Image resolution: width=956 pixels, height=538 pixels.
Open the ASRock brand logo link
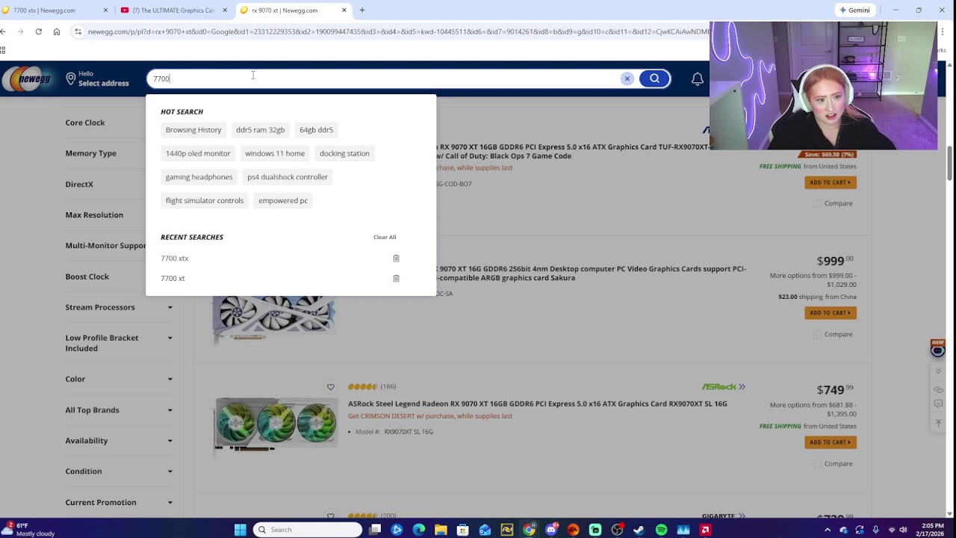click(723, 387)
